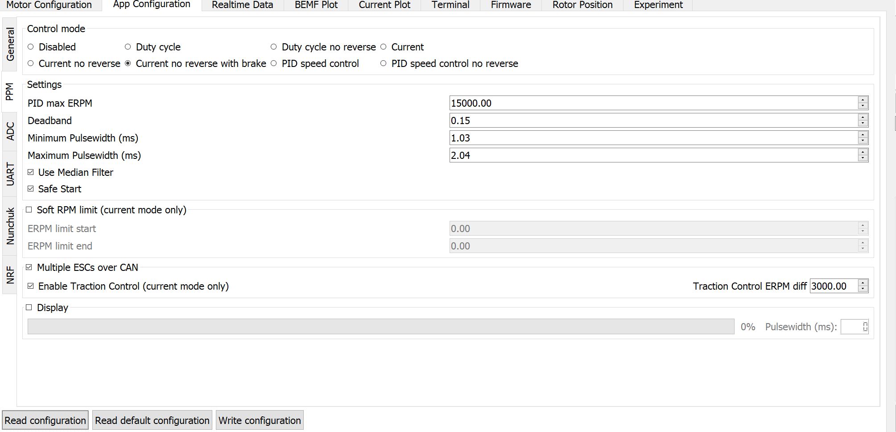This screenshot has height=432, width=896.
Task: Select the Disabled control mode
Action: (31, 47)
